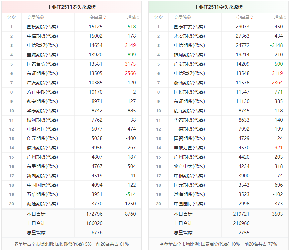Select 物产中大(代客) row name
Viewport: 290px width, 251px height.
[x=189, y=166]
